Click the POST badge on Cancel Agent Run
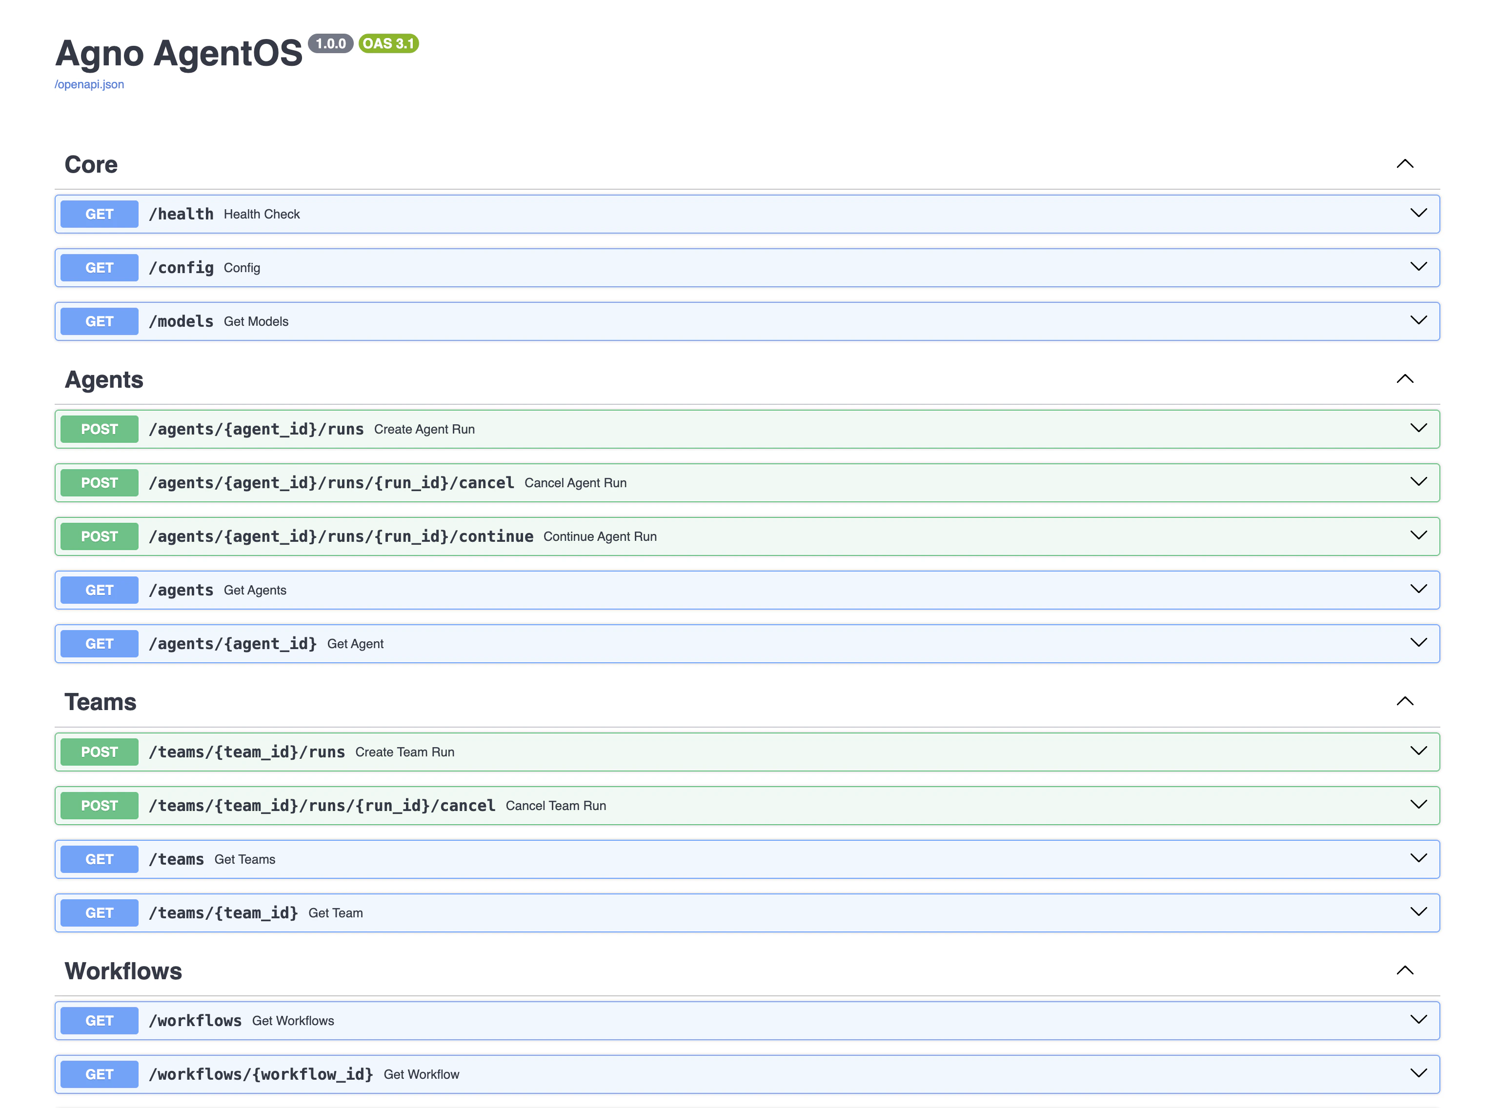This screenshot has width=1495, height=1108. pyautogui.click(x=99, y=482)
